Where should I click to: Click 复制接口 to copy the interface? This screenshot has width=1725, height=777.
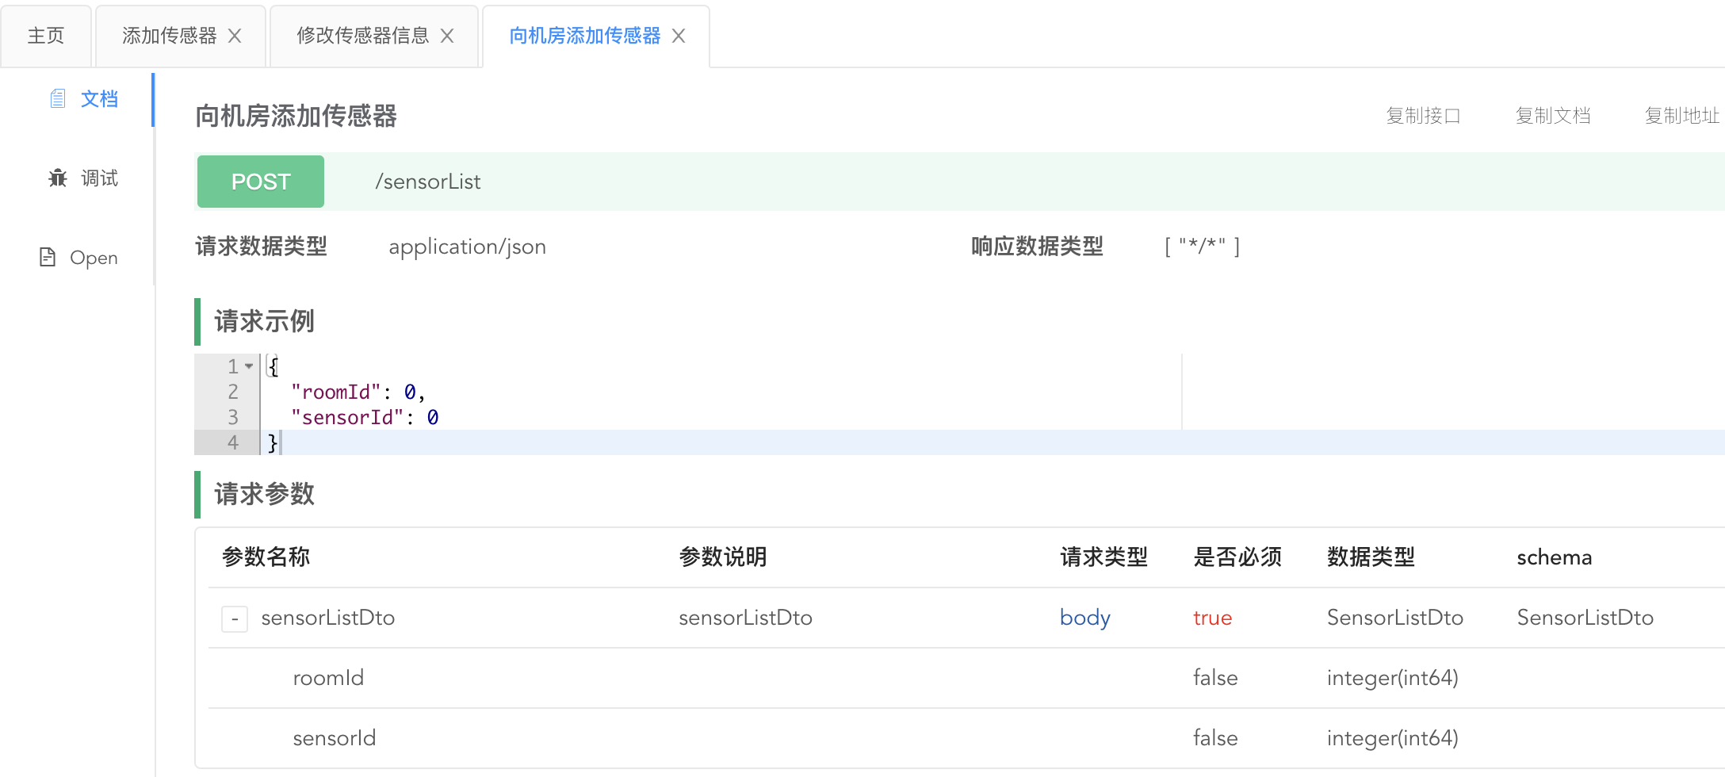[1423, 116]
